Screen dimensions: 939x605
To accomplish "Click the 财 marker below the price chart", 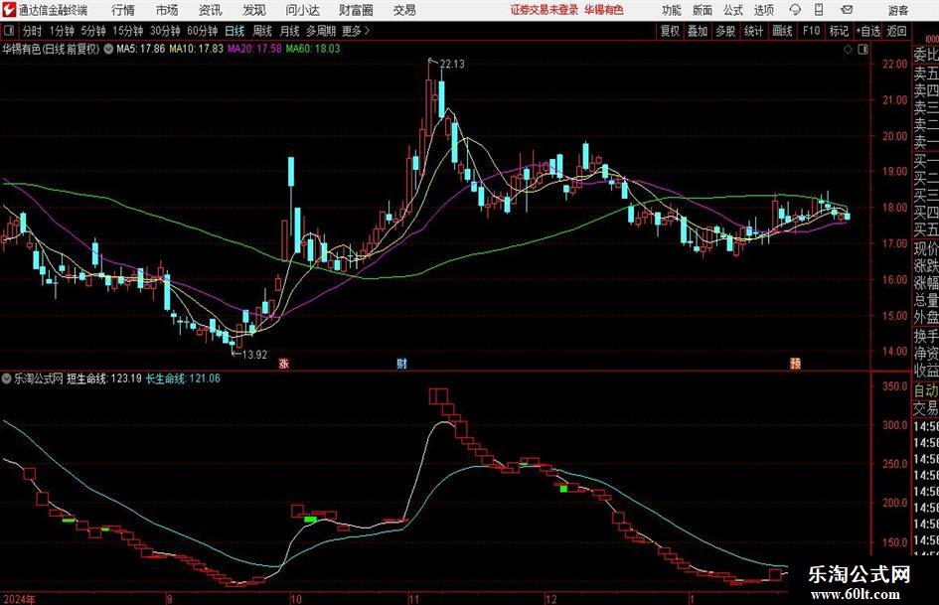I will tap(401, 363).
